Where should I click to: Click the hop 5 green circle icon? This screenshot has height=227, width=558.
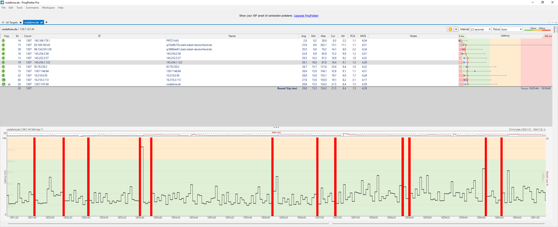pyautogui.click(x=3, y=58)
